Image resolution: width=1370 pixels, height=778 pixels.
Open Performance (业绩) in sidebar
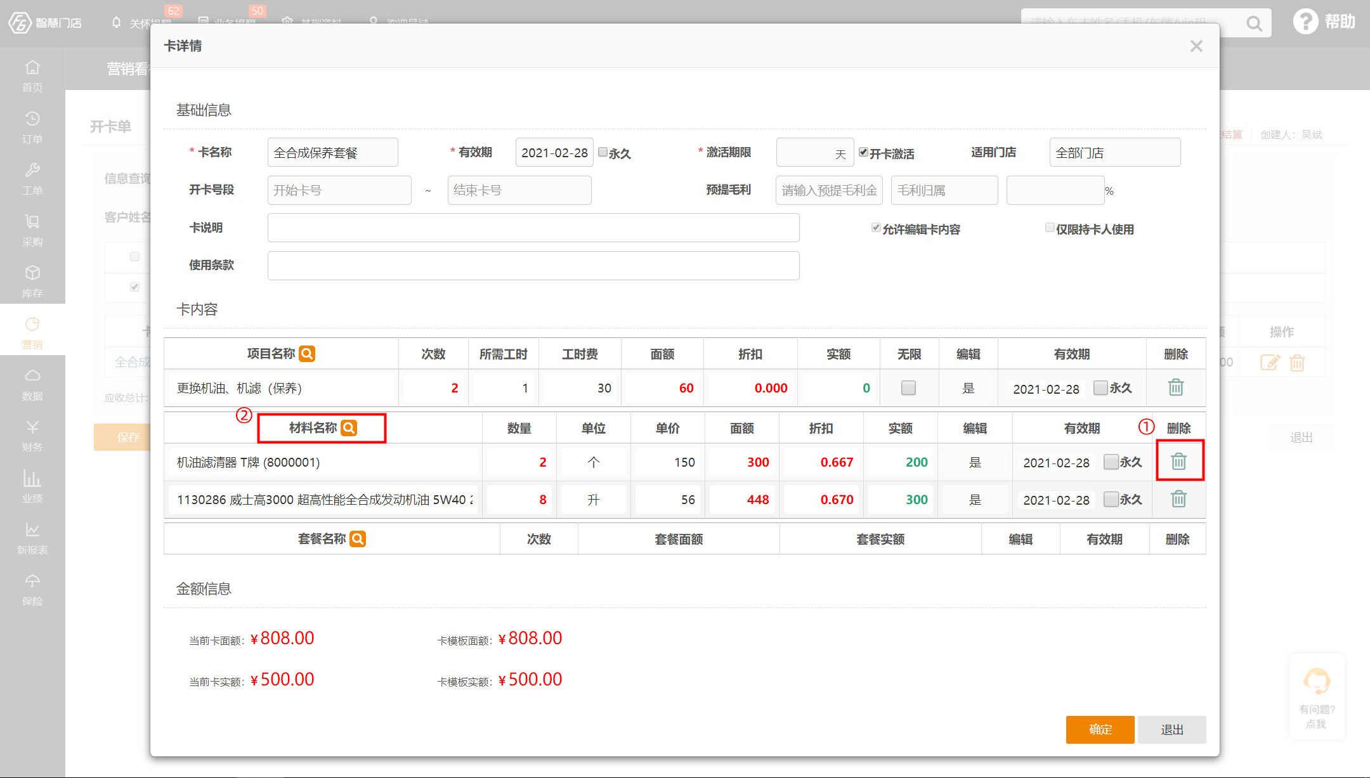[x=32, y=486]
